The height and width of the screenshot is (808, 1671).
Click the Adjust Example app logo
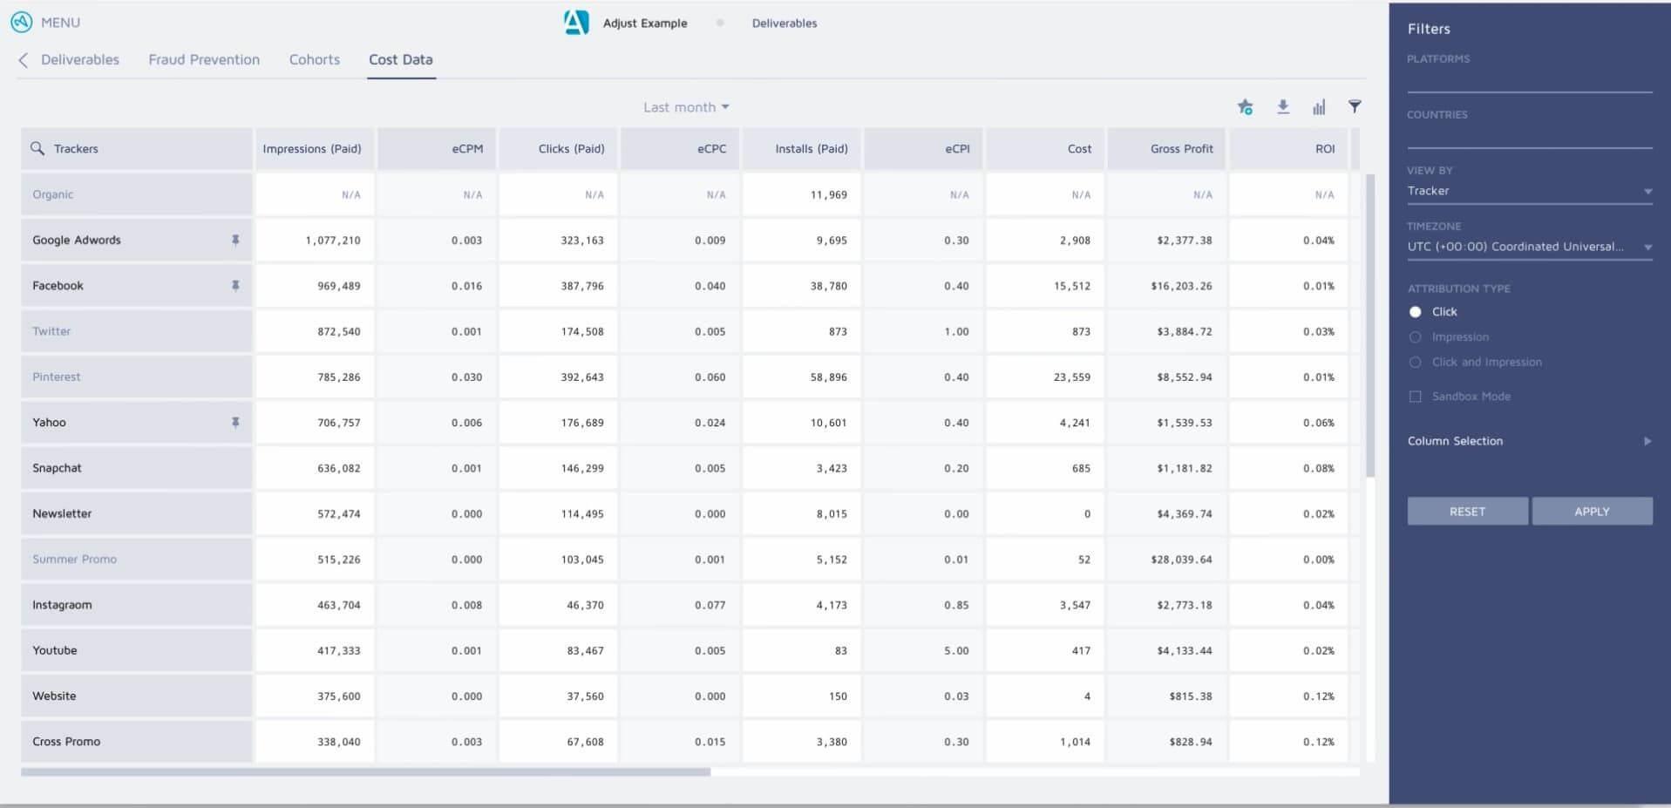576,22
